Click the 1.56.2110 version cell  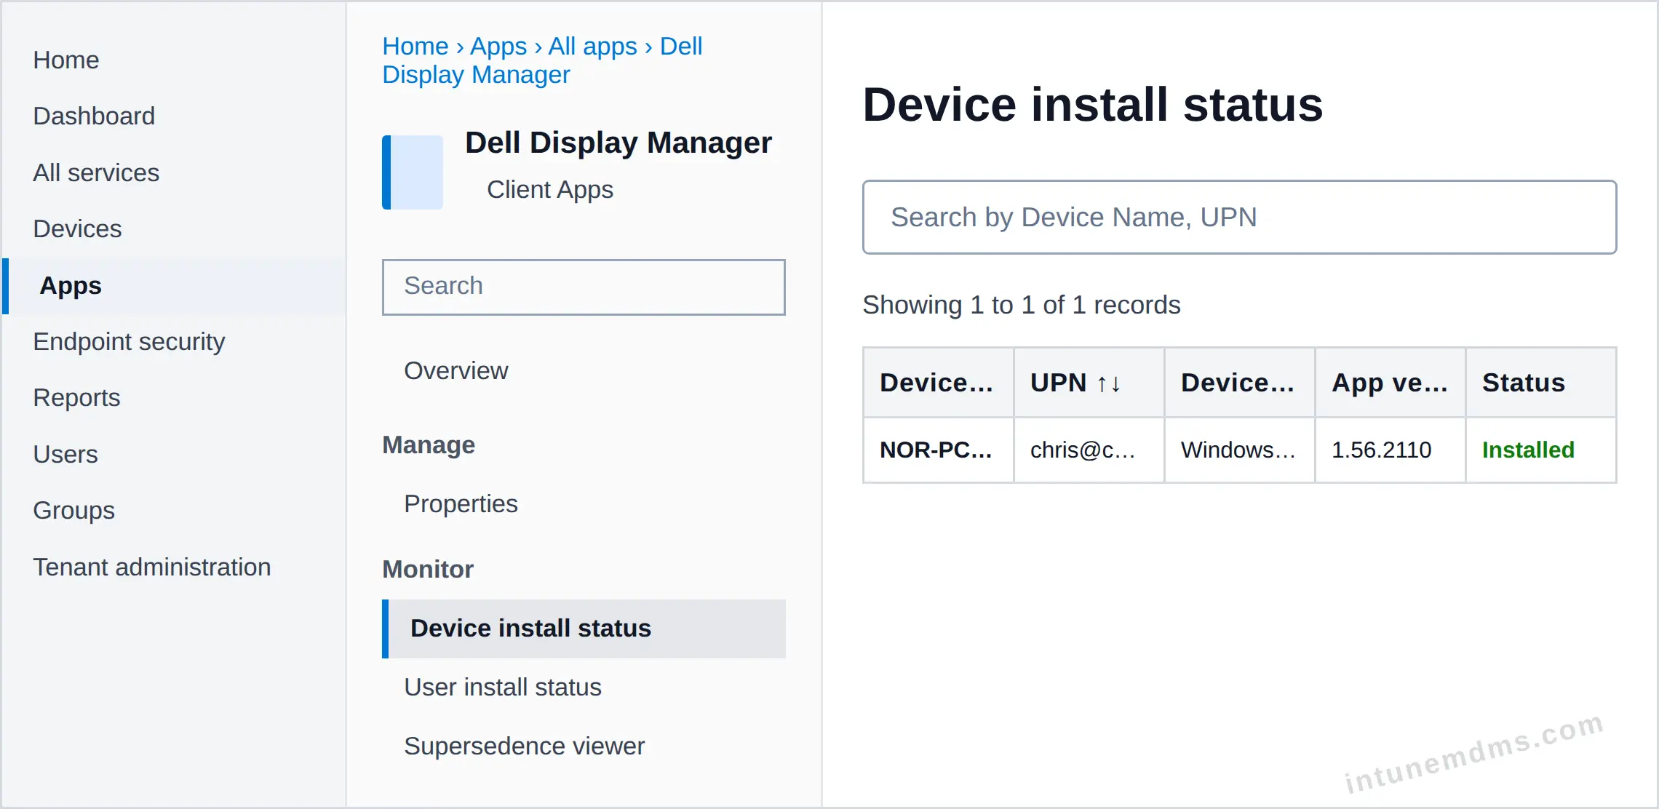pyautogui.click(x=1390, y=450)
